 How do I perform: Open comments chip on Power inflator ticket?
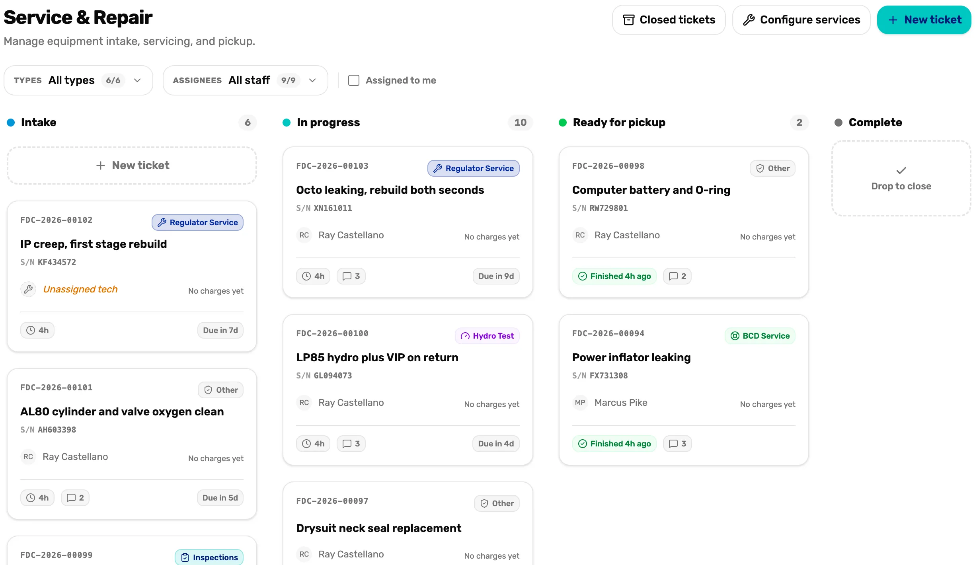[x=677, y=444]
